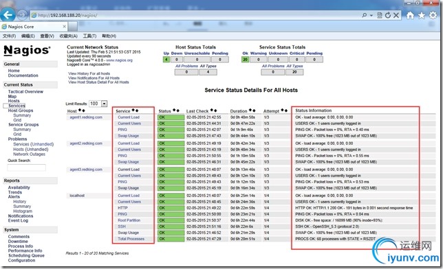Open favorites star icon

pyautogui.click(x=422, y=15)
